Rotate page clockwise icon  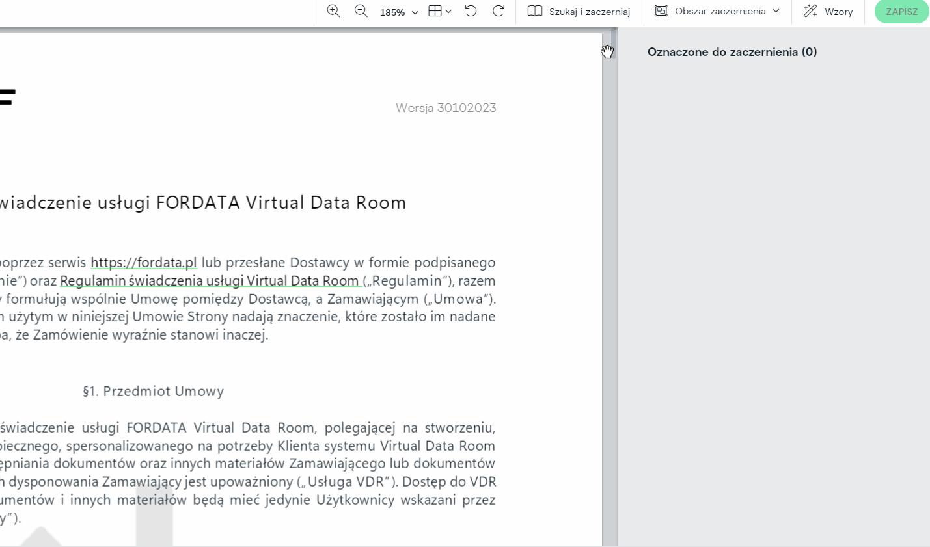(x=499, y=11)
